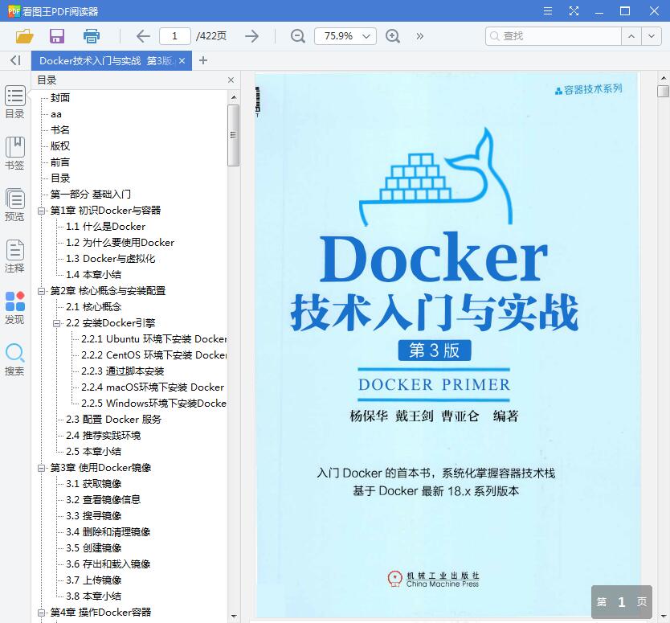Open the 发现 discover panel

pos(15,308)
